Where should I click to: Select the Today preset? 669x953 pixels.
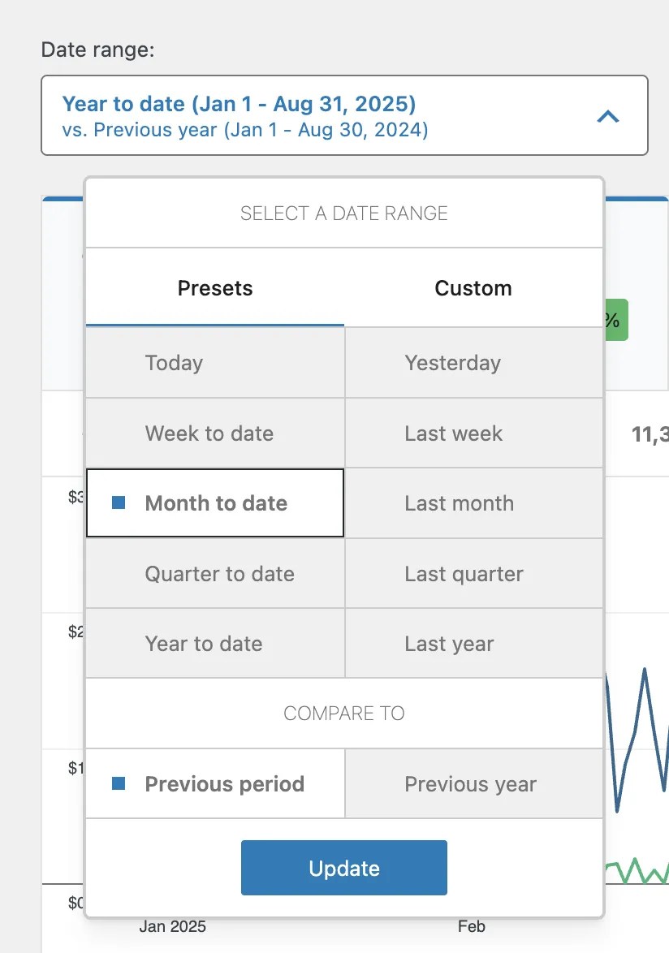click(215, 363)
